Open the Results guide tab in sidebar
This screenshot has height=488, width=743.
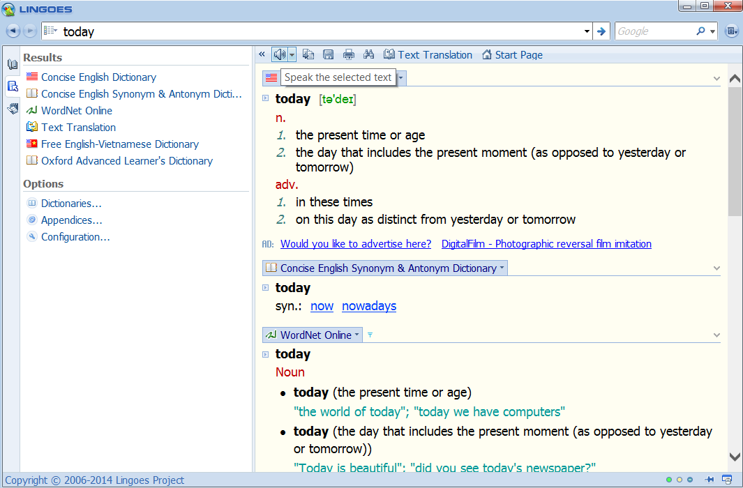click(x=13, y=86)
